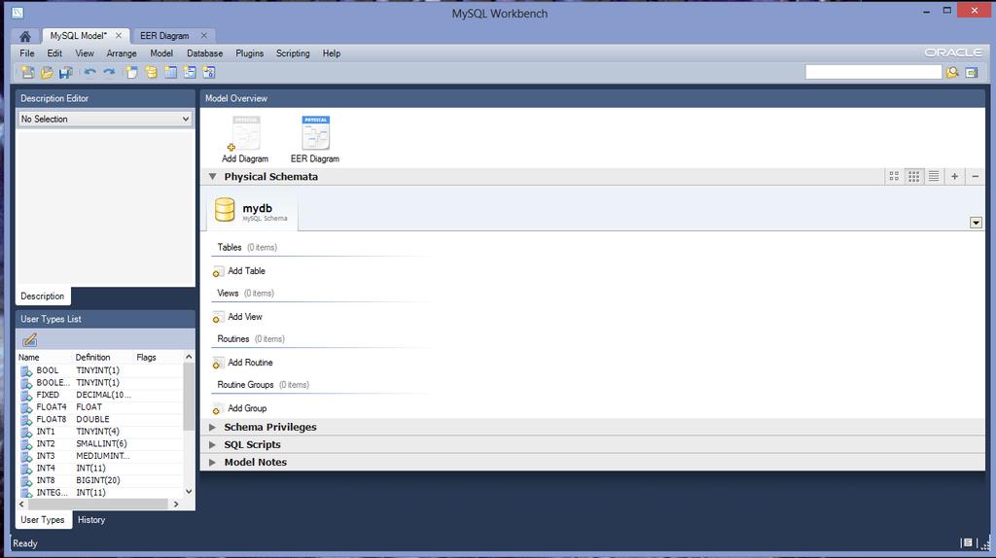
Task: Open the View menu
Action: tap(85, 53)
